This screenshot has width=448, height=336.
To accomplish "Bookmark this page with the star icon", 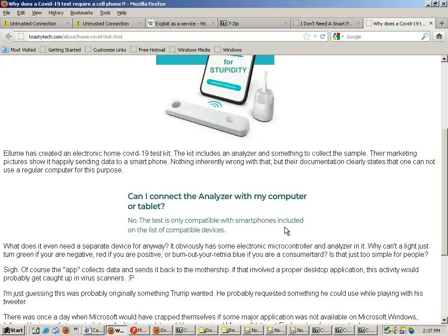I will [307, 37].
